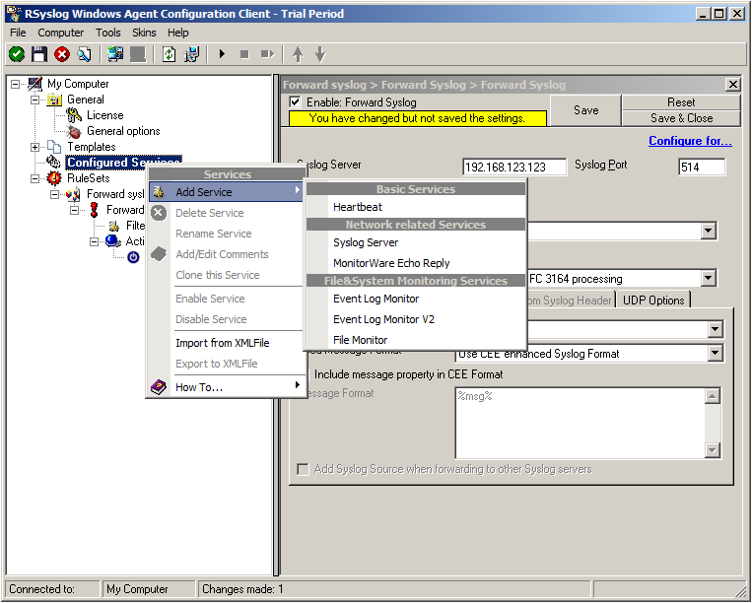Close the Forward Syslog panel

click(733, 85)
